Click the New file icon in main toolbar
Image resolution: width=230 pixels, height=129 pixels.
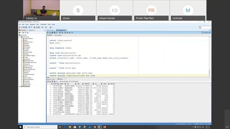19,27
